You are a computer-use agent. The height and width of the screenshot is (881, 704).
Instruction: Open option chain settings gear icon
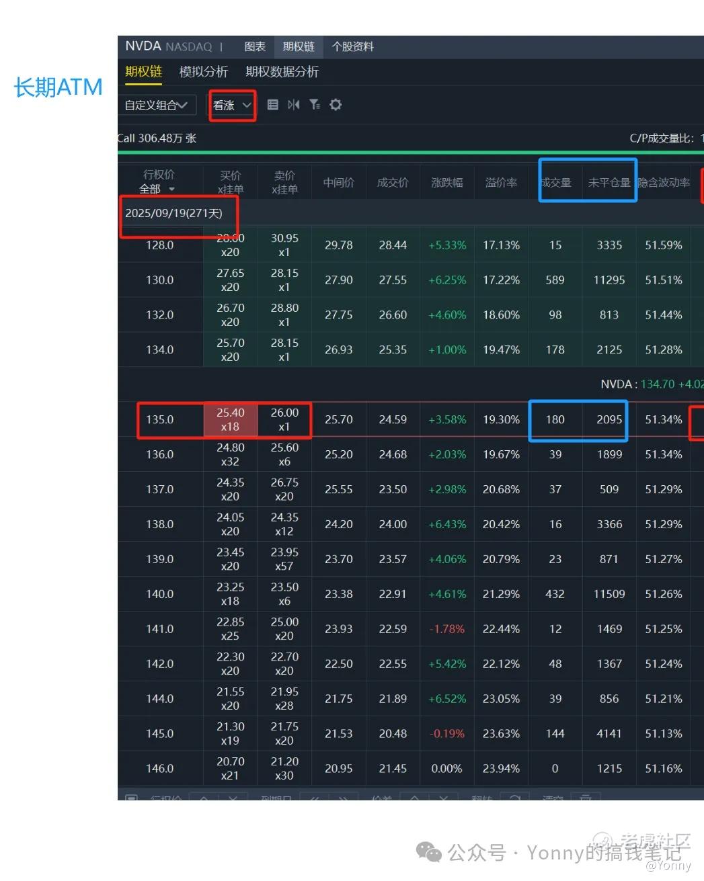[x=335, y=105]
